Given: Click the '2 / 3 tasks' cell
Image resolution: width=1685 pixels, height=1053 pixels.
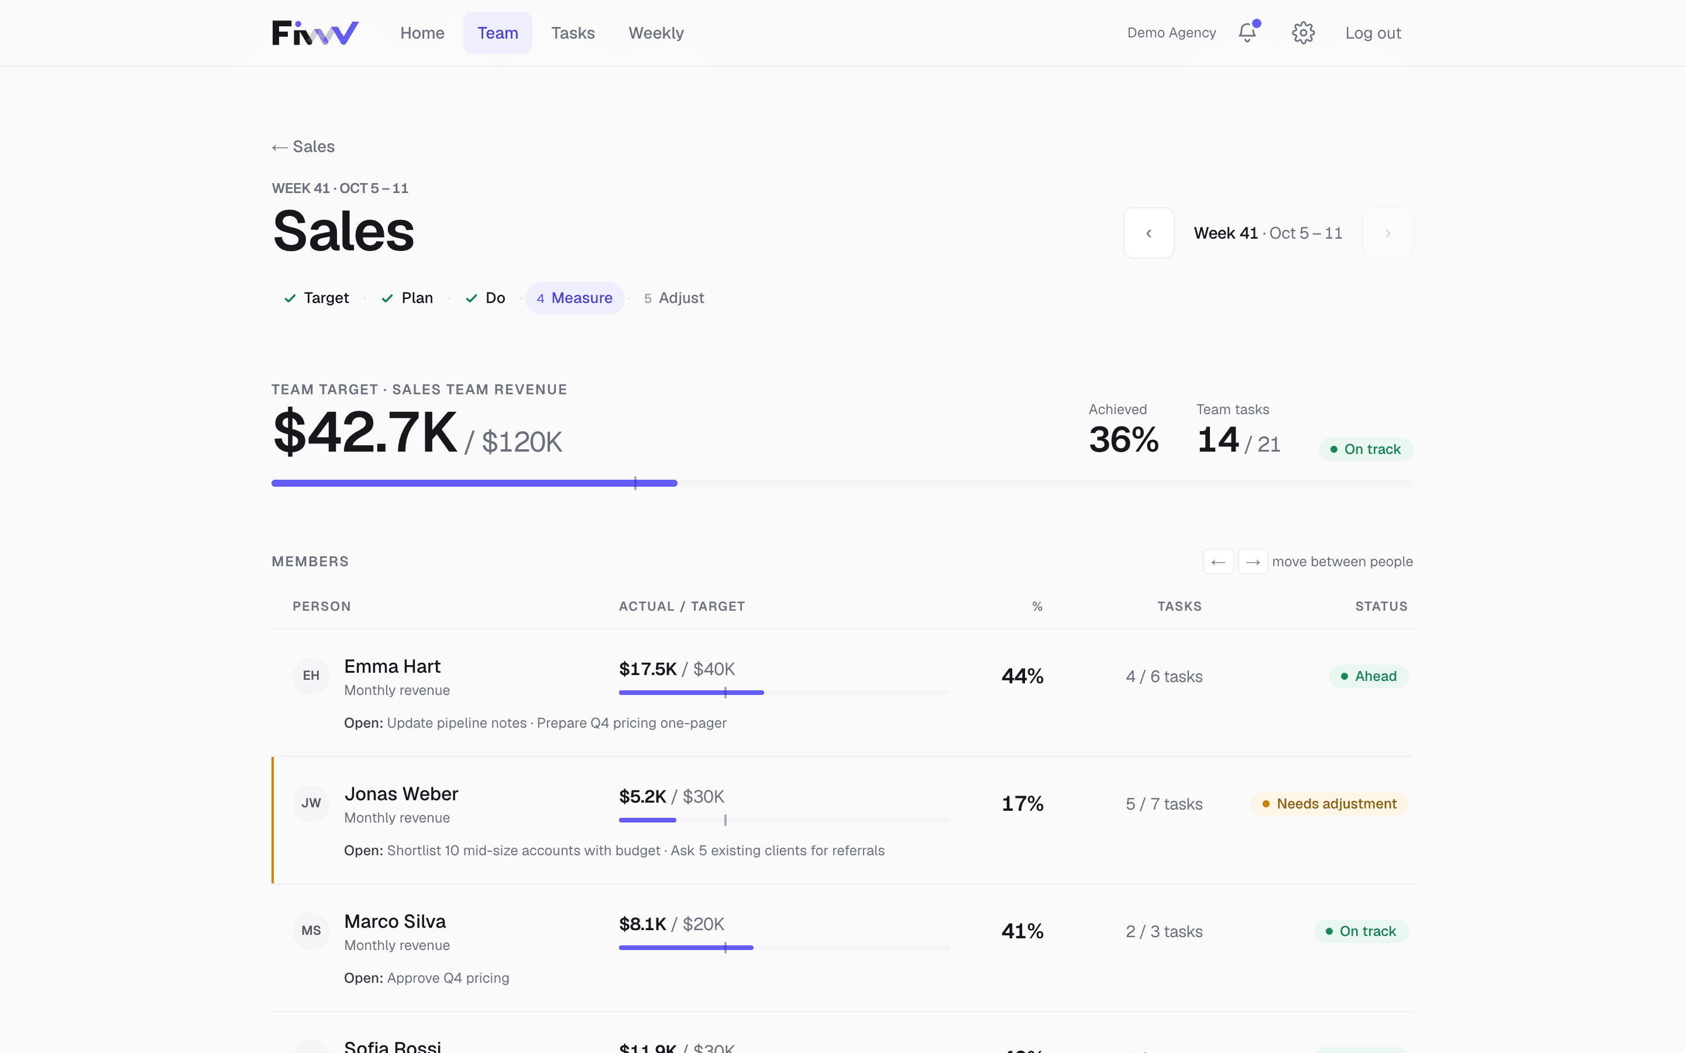Looking at the screenshot, I should [1164, 931].
